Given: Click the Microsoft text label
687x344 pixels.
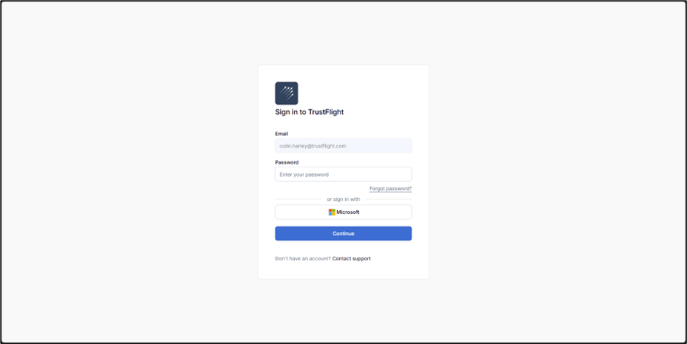Looking at the screenshot, I should click(348, 212).
